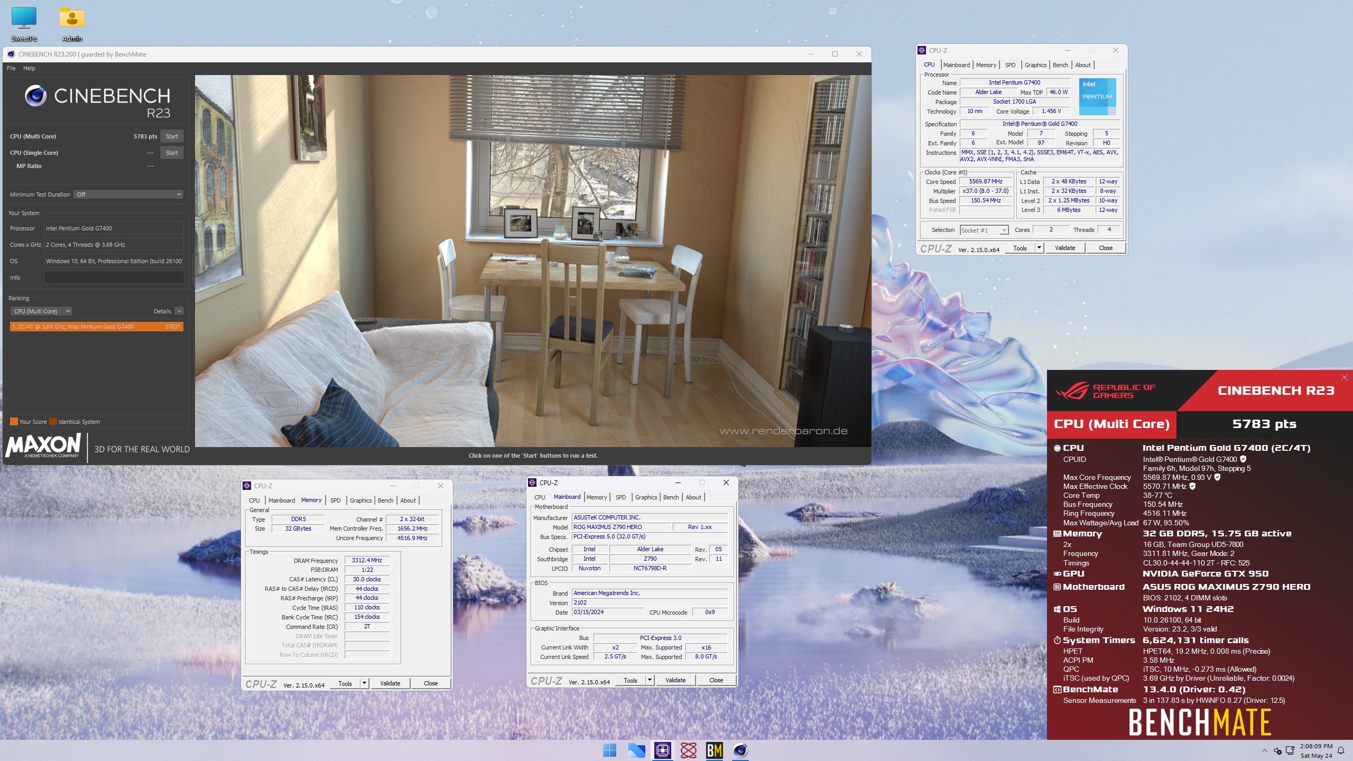Click the Tools button in Mainboard window

point(630,680)
